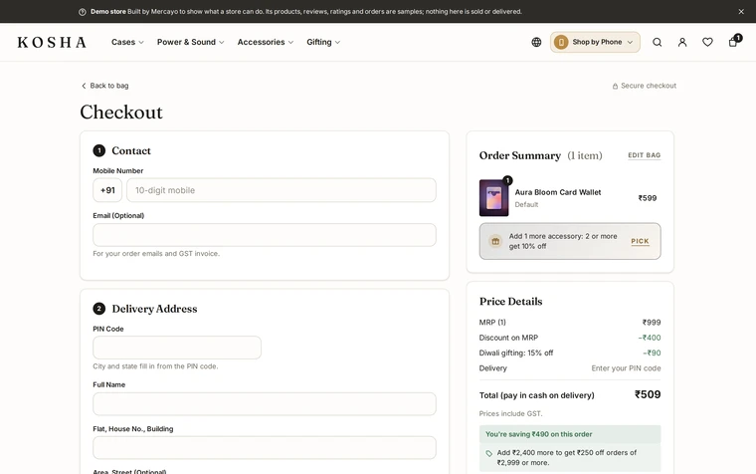Click the KOSHA logo

click(52, 43)
